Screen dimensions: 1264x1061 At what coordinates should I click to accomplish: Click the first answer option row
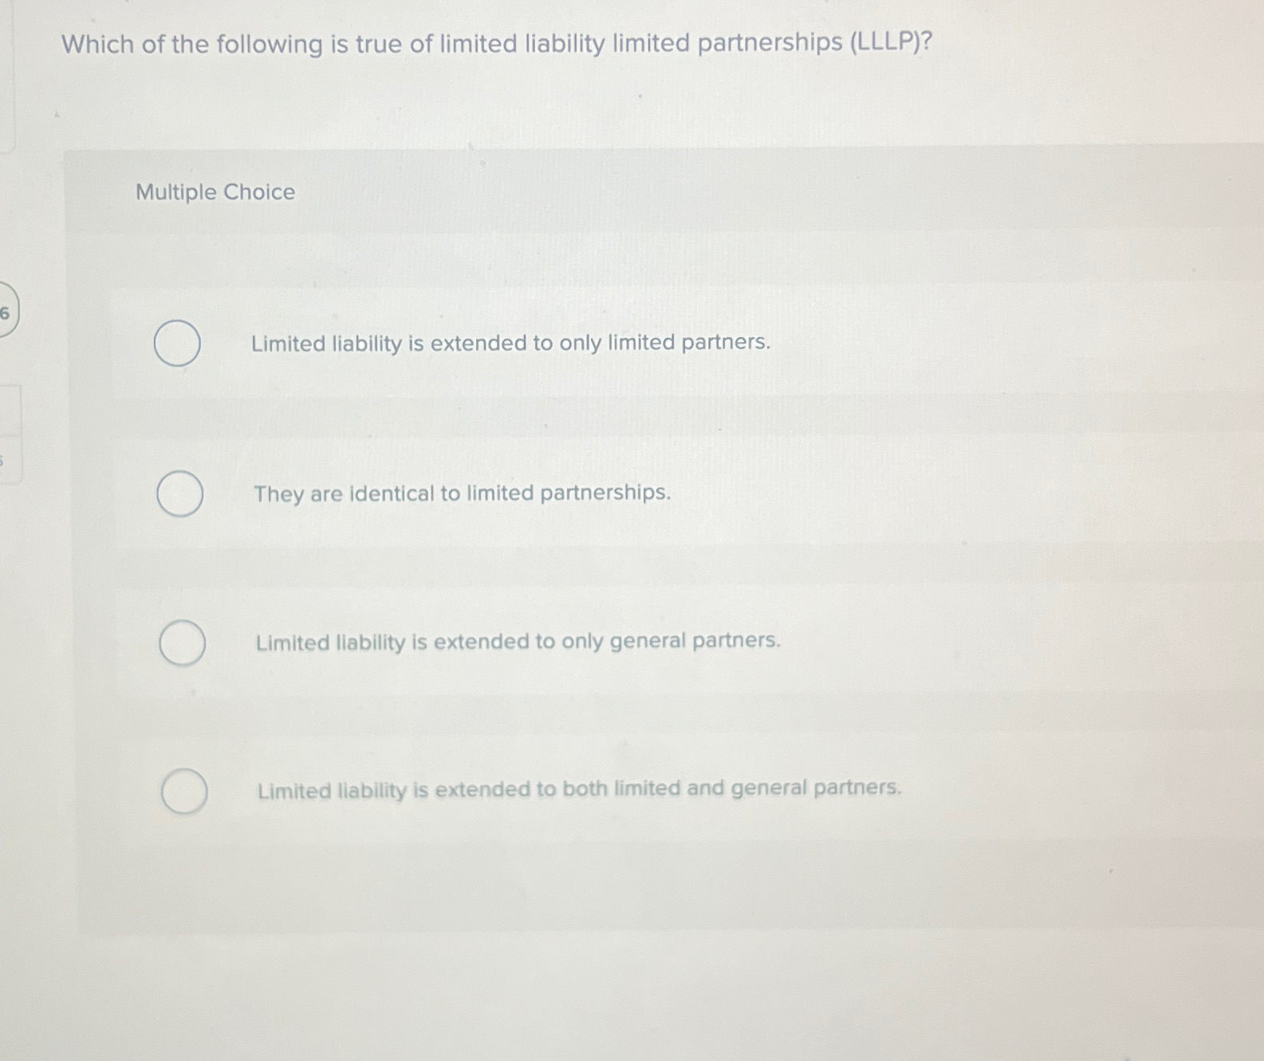click(x=638, y=343)
